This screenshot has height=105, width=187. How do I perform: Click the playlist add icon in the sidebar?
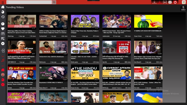pos(3,38)
